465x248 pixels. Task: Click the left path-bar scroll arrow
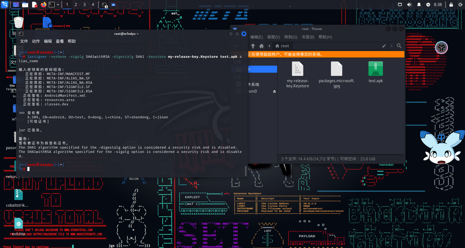coord(269,46)
